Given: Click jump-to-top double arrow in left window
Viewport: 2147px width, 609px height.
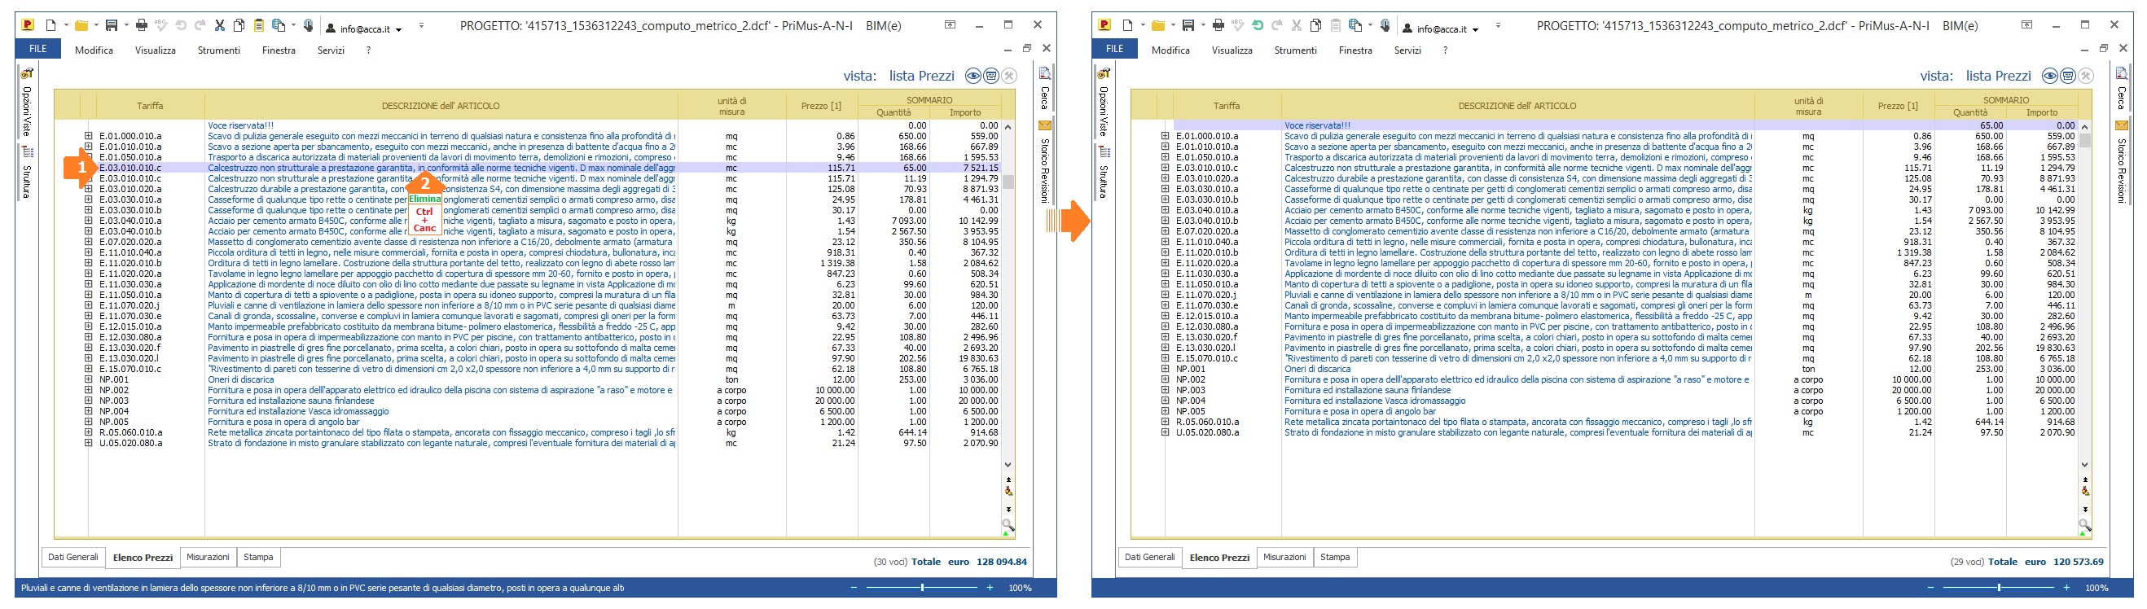Looking at the screenshot, I should tap(1008, 480).
